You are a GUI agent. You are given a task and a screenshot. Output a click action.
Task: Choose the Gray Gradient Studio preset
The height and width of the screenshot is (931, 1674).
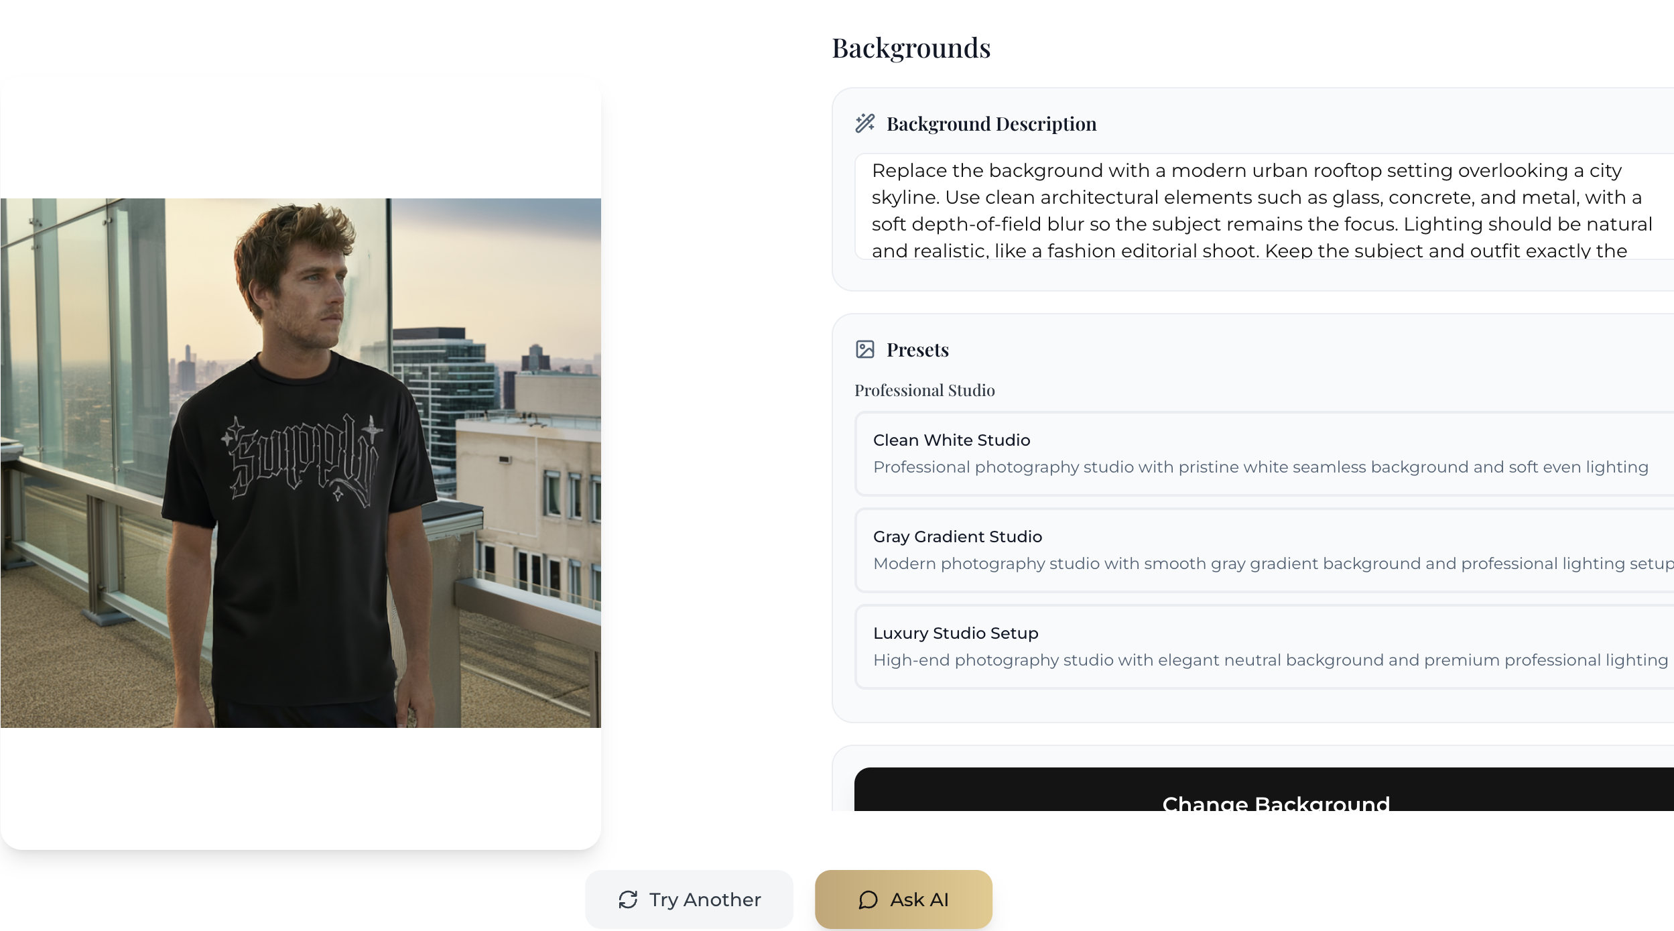tap(1260, 550)
